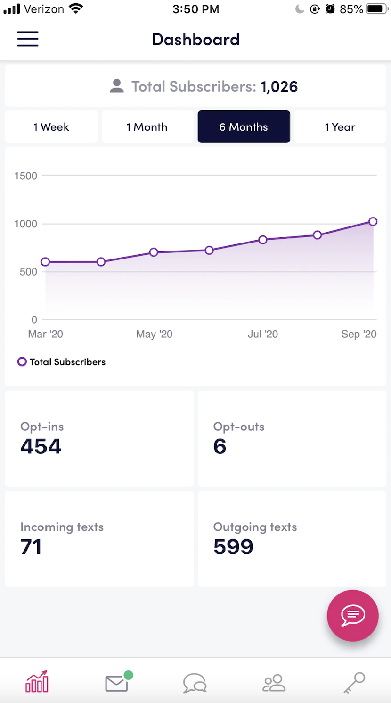Open the hamburger navigation menu
The width and height of the screenshot is (391, 703).
pos(28,39)
